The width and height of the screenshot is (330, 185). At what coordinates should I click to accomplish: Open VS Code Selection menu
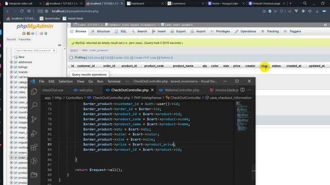click(x=65, y=81)
